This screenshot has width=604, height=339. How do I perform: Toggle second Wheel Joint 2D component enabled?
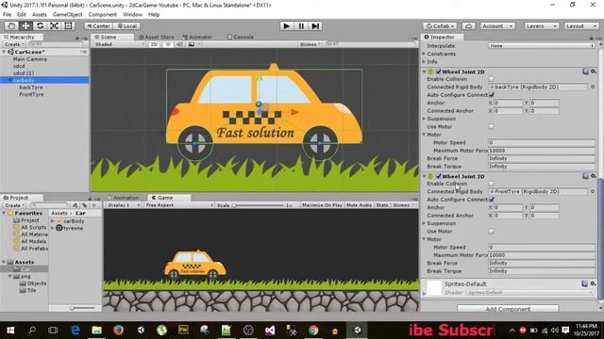[x=438, y=176]
